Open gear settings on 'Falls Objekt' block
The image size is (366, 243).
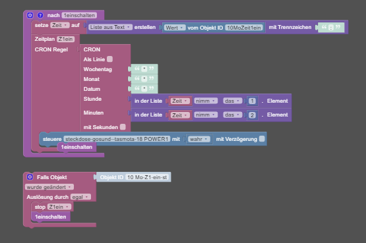point(30,177)
